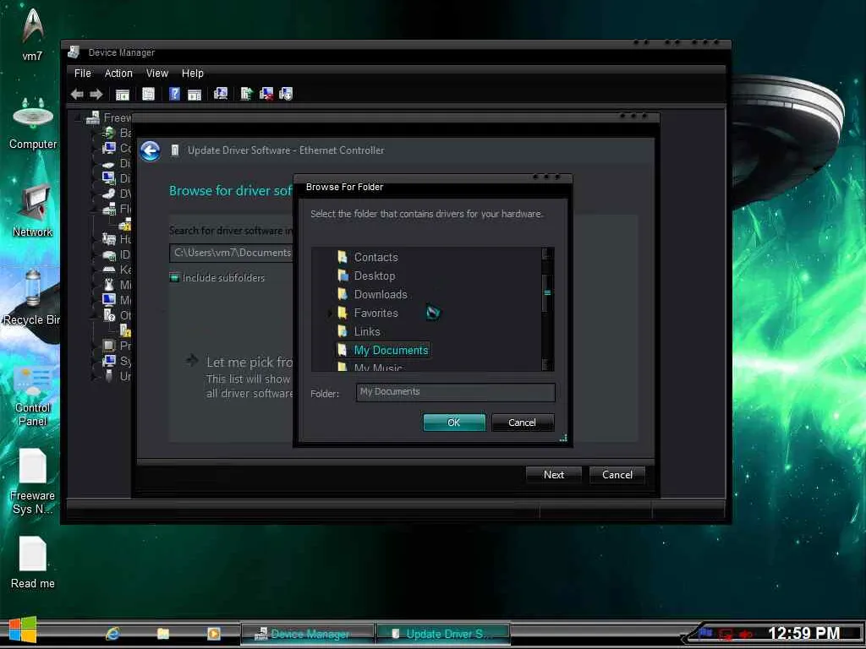Viewport: 866px width, 649px height.
Task: Collapse the Other devices node in the tree
Action: pos(95,316)
